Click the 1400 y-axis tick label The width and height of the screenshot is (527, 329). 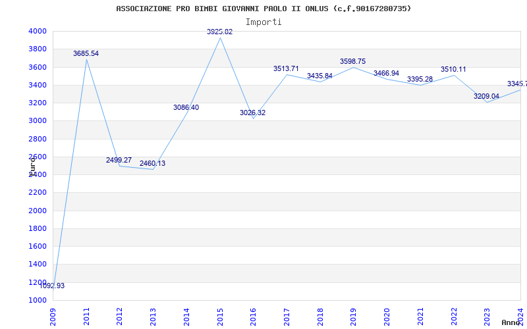[38, 265]
